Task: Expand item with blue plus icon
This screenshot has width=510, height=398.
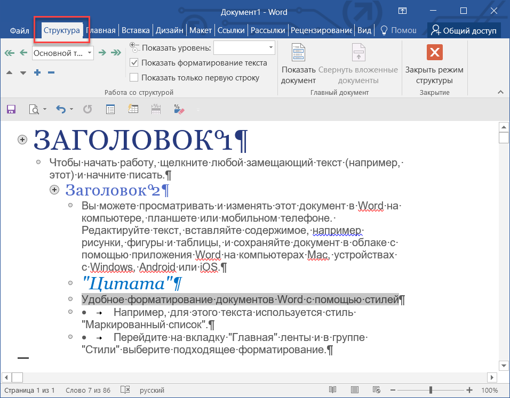Action: point(37,72)
